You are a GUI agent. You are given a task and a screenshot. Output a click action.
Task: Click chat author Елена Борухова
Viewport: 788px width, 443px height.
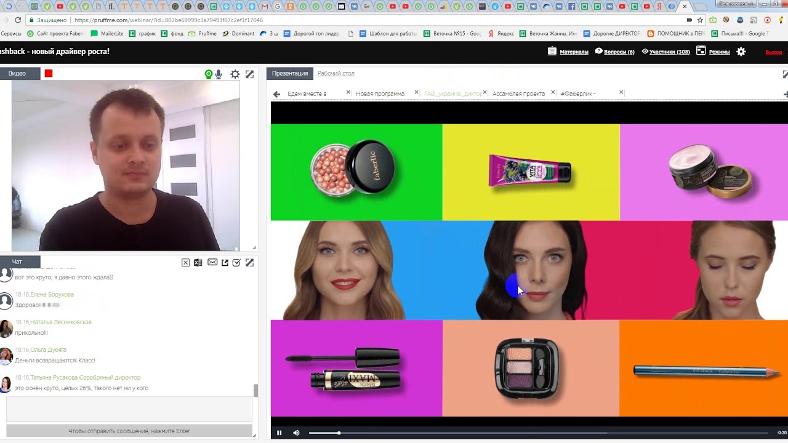(x=52, y=295)
